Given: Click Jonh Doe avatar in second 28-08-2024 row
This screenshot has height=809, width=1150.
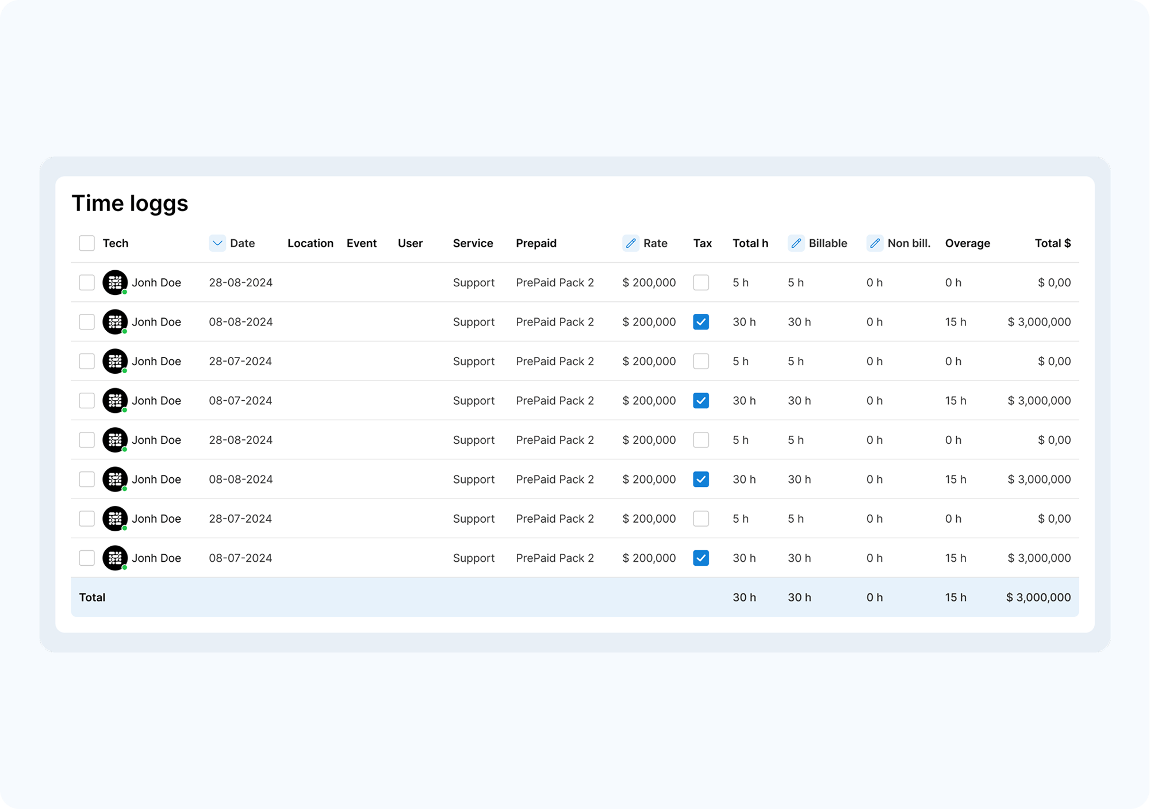Looking at the screenshot, I should 115,440.
